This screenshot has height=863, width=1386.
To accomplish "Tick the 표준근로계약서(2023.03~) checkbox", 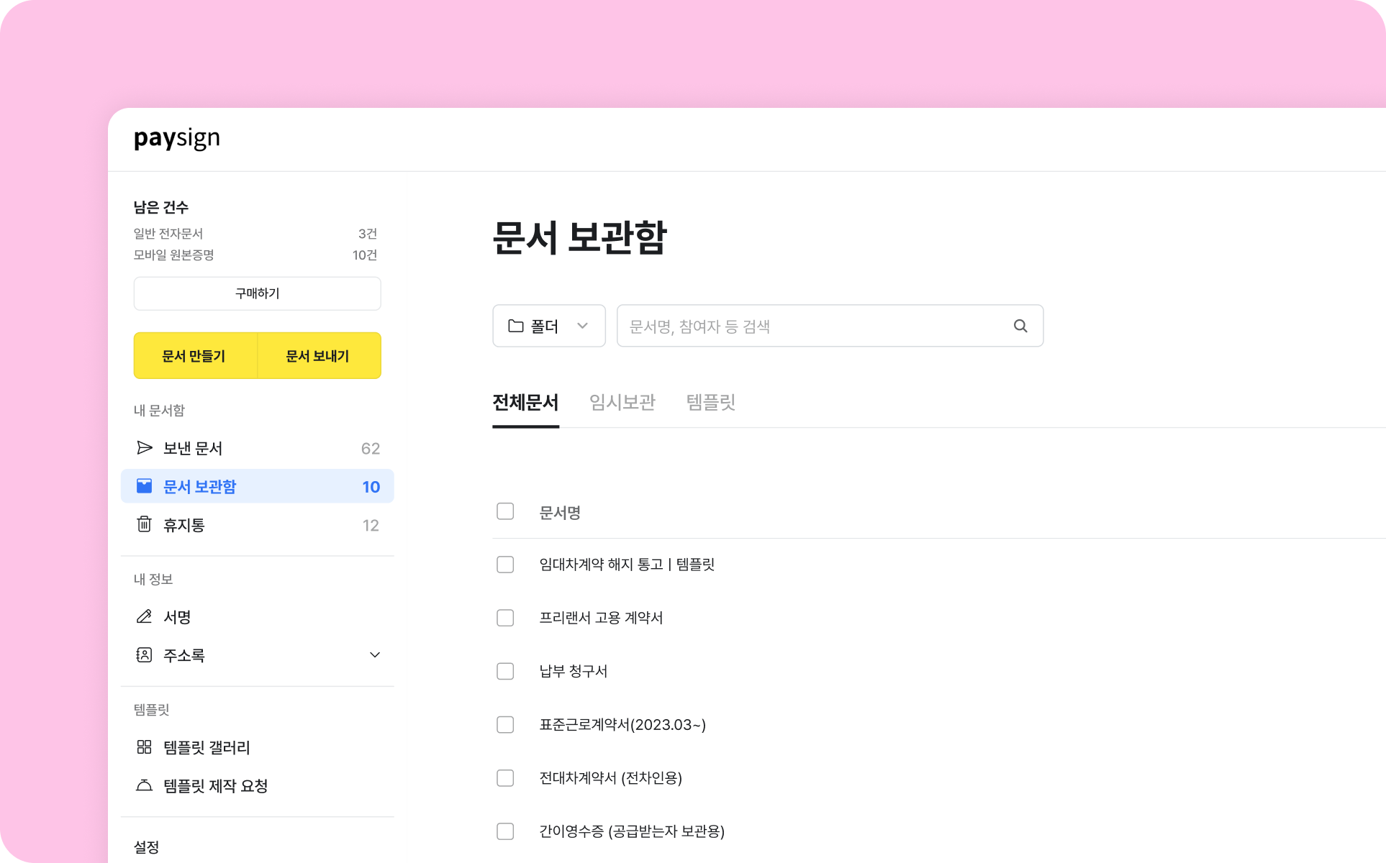I will click(x=505, y=724).
